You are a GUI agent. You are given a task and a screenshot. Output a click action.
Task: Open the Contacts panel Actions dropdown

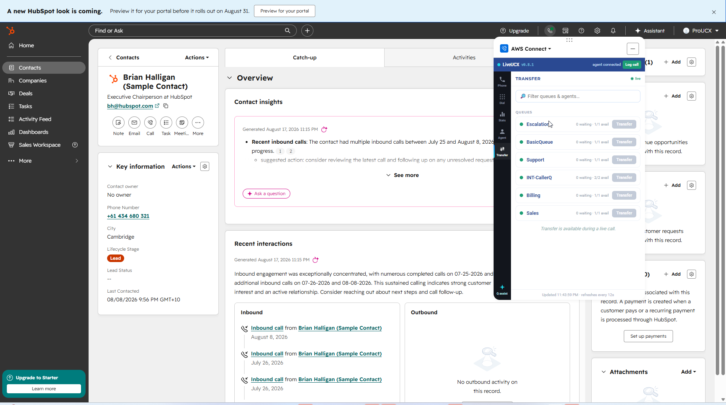coord(197,57)
